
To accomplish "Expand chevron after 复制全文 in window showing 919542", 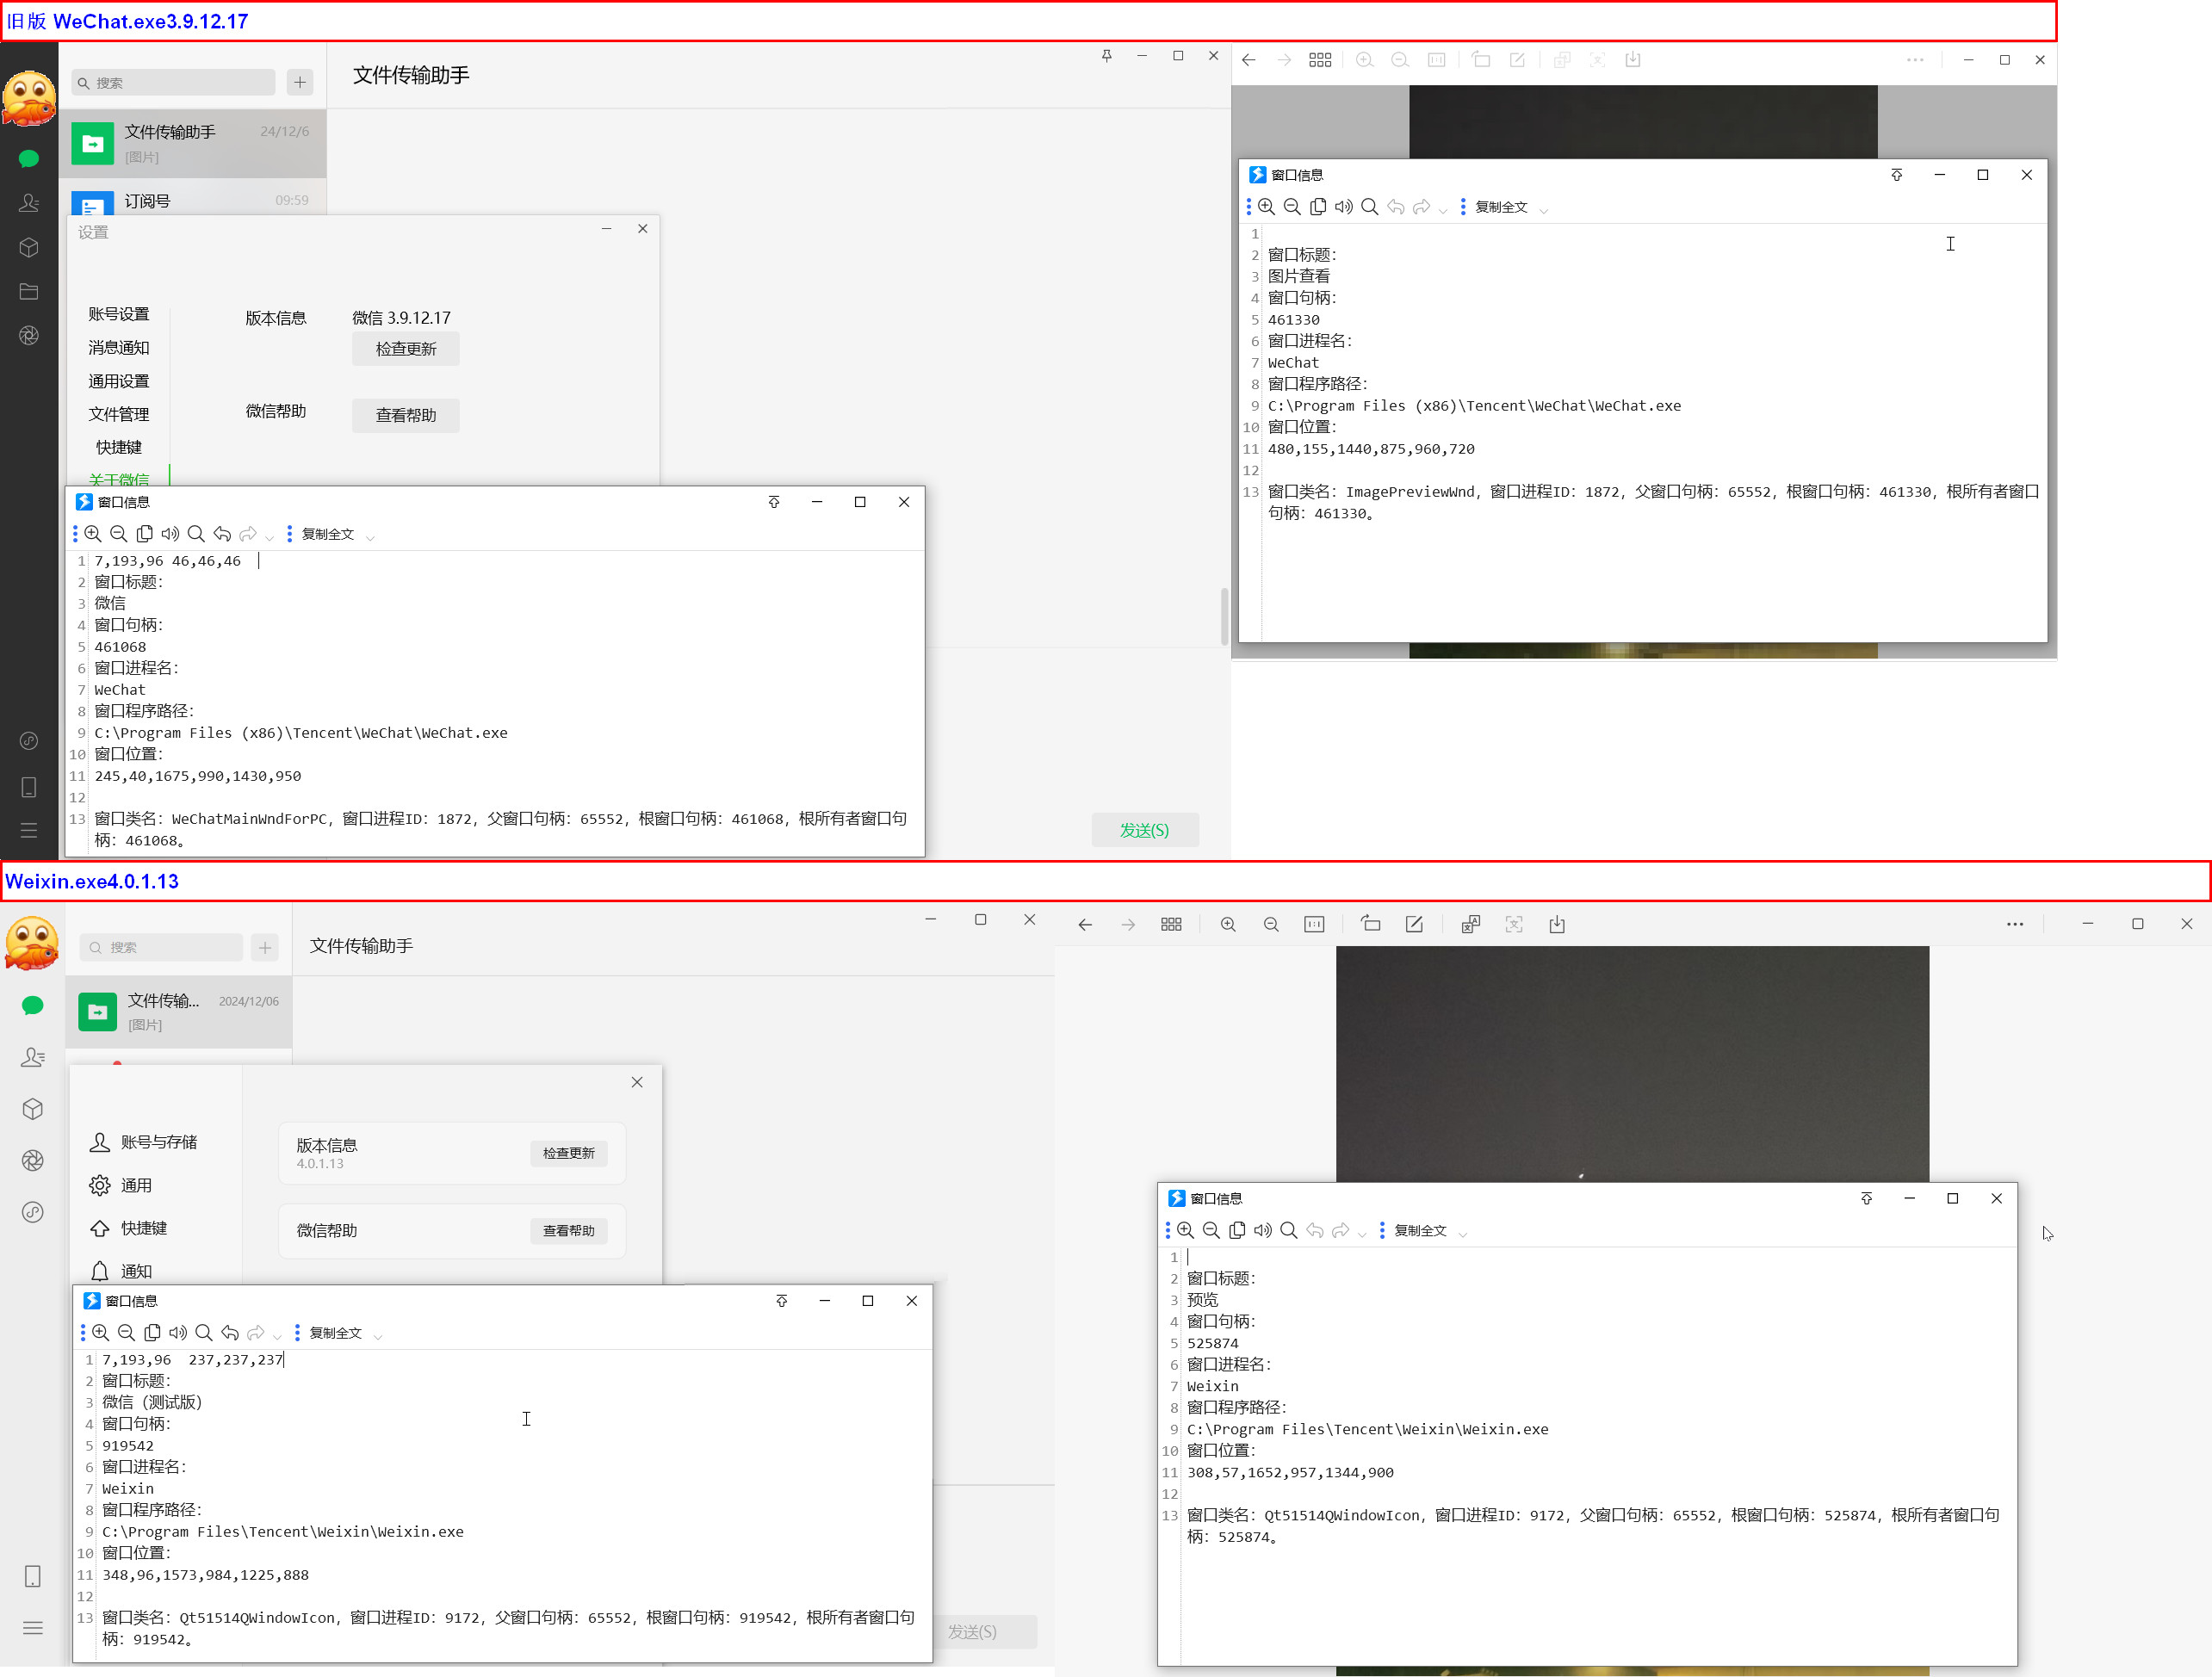I will [377, 1335].
